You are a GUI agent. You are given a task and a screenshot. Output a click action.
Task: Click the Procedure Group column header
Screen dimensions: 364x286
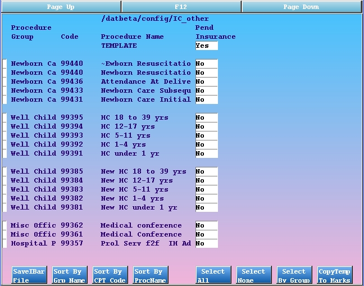(x=31, y=32)
